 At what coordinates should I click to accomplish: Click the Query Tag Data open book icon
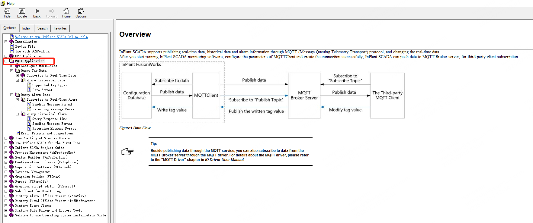(x=17, y=71)
